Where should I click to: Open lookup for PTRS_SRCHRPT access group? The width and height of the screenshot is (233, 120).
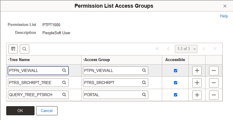coord(144,83)
